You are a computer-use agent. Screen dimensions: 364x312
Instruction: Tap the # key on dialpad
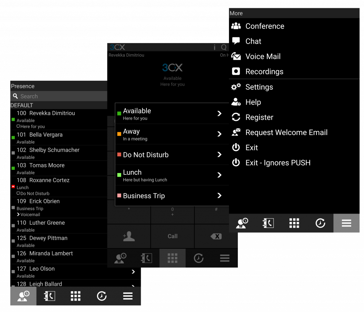[216, 212]
